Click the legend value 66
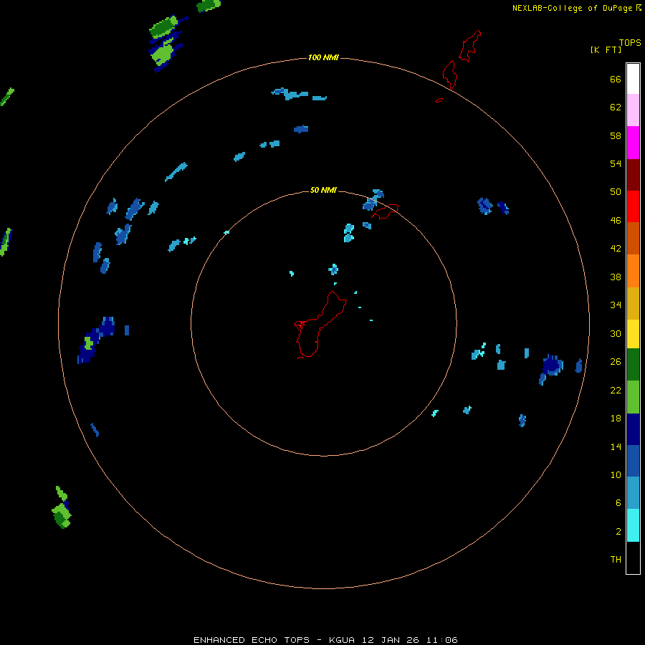645x645 pixels. [x=616, y=80]
